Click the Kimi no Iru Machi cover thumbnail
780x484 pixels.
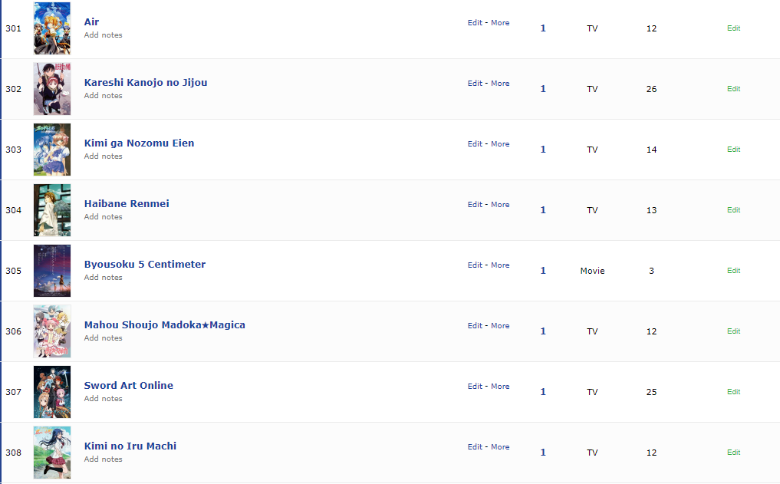(52, 453)
